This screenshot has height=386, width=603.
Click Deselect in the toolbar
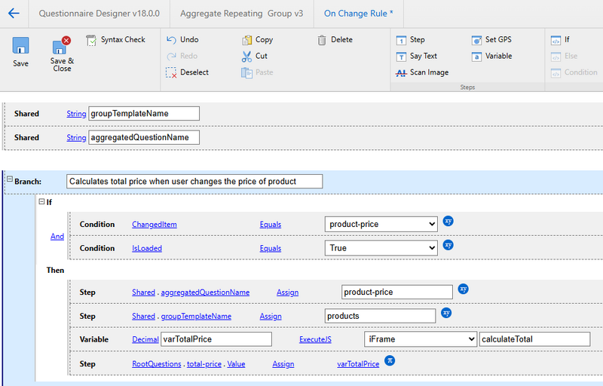tap(188, 72)
